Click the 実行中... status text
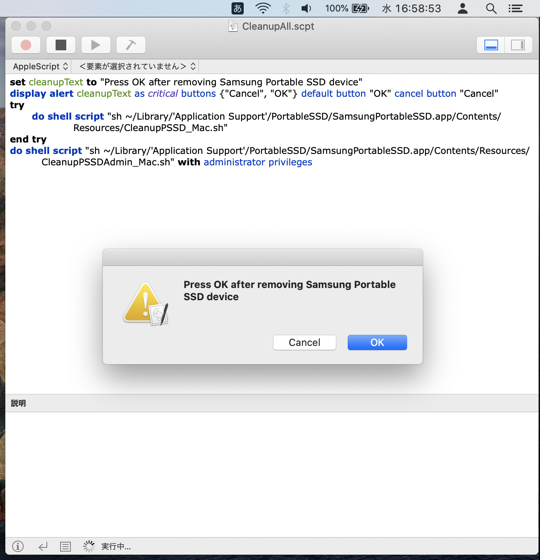The height and width of the screenshot is (560, 540). point(116,547)
